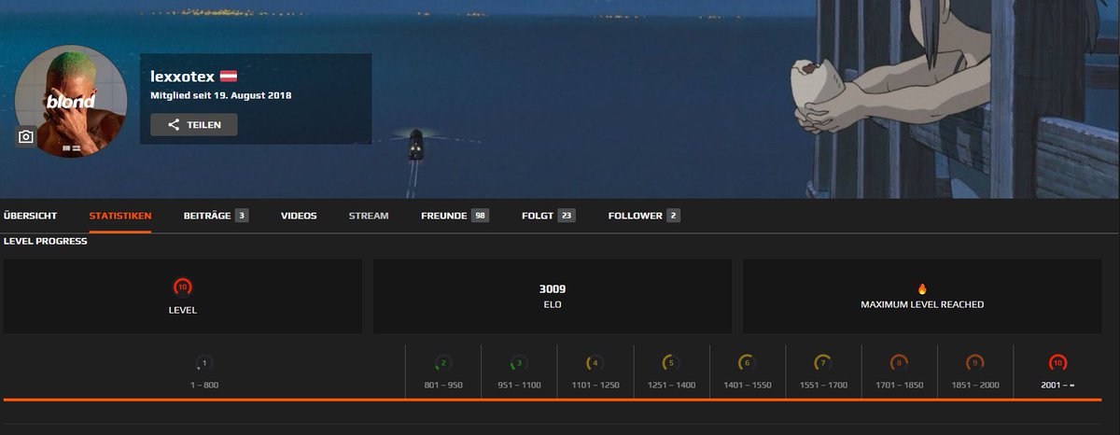This screenshot has width=1120, height=435.
Task: Click the '951 – 1100' ELO range
Action: (519, 385)
